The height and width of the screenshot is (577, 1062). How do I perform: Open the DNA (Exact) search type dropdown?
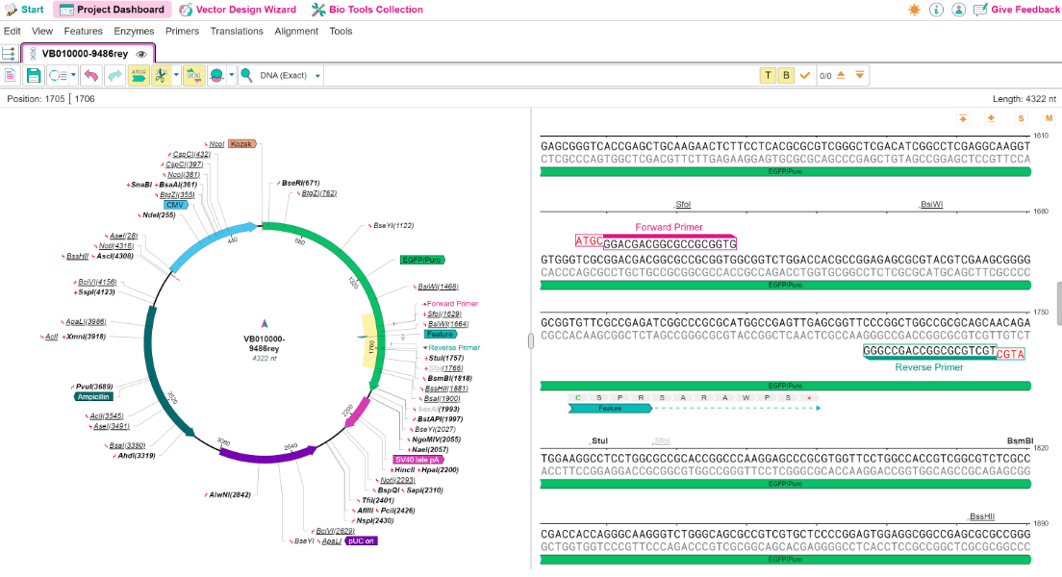click(317, 76)
